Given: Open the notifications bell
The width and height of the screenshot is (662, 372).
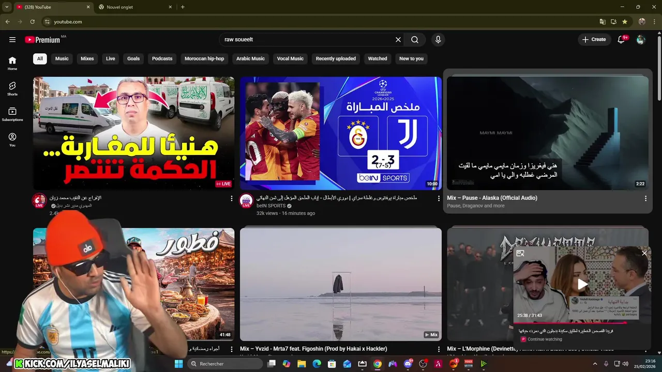Looking at the screenshot, I should click(622, 40).
